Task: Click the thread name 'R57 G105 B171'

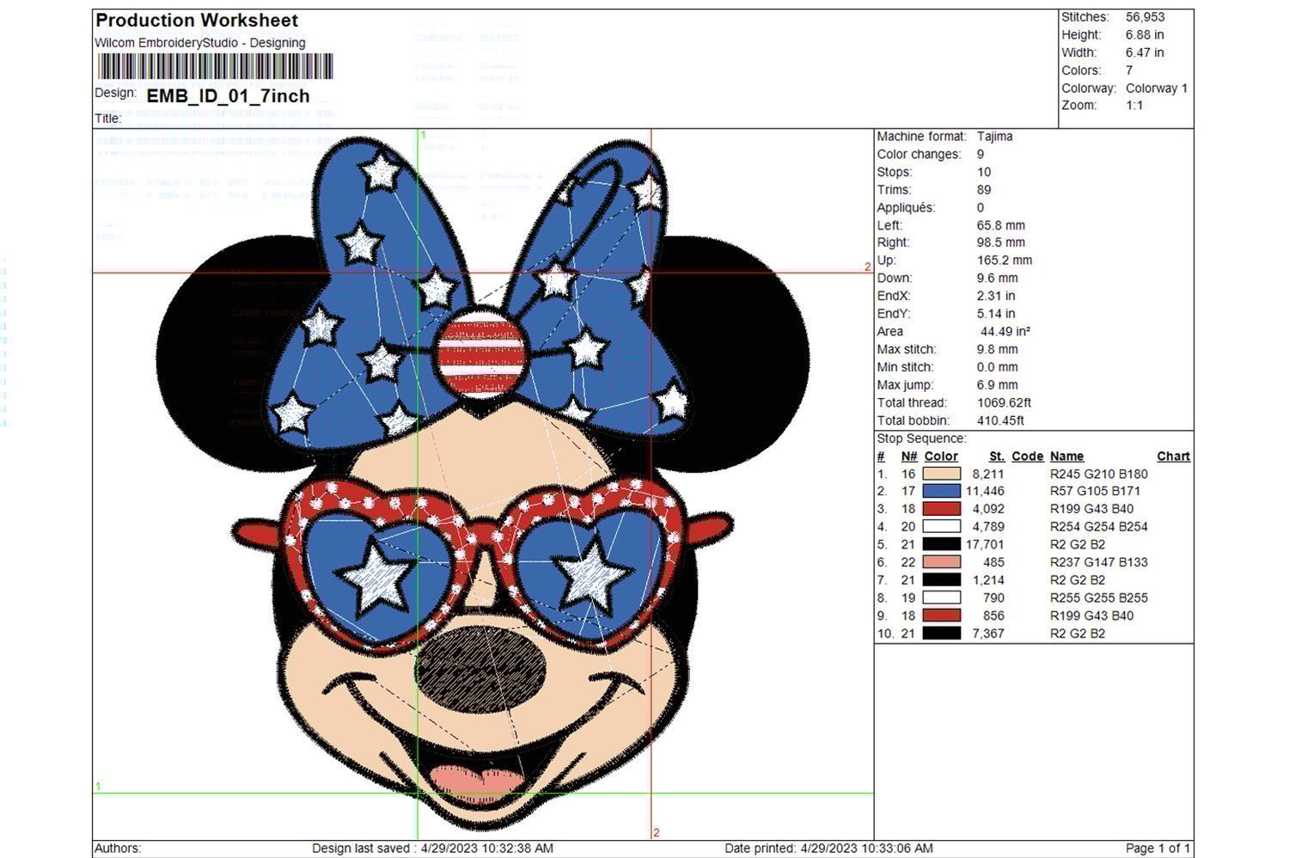Action: pos(1096,491)
